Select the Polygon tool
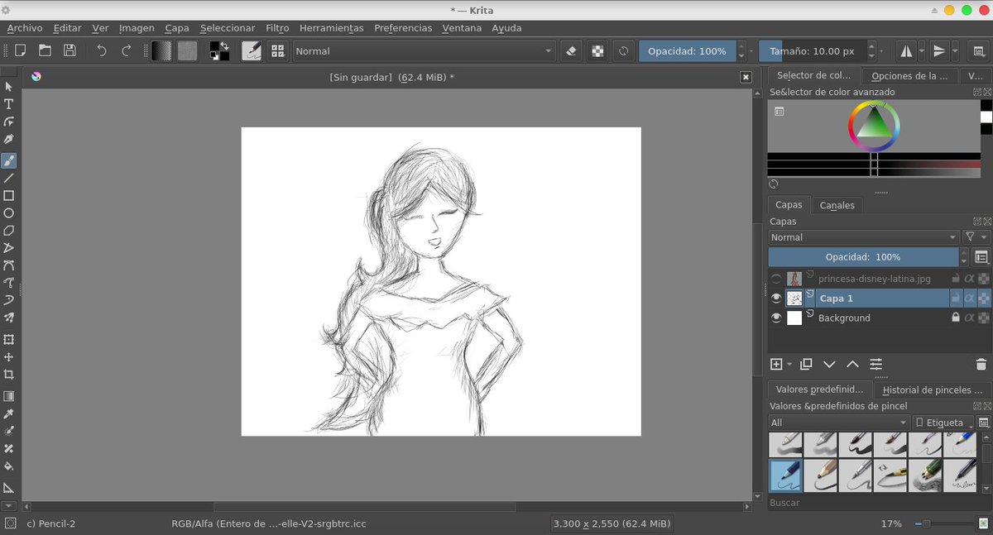This screenshot has width=993, height=535. [9, 231]
